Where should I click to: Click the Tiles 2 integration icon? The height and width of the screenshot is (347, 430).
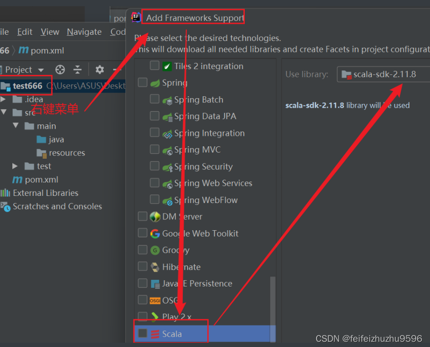(x=167, y=66)
